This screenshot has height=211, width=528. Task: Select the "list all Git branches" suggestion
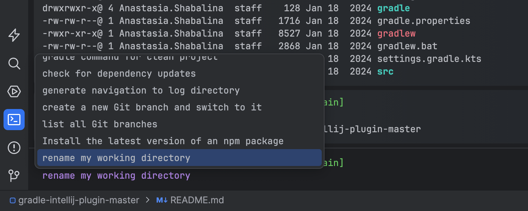coord(100,124)
